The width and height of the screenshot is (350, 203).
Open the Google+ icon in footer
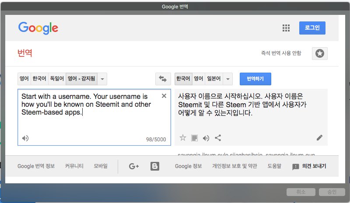[x=134, y=166]
